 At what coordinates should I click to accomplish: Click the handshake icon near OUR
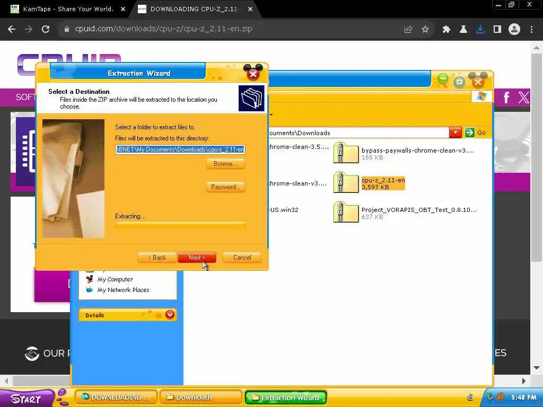32,353
